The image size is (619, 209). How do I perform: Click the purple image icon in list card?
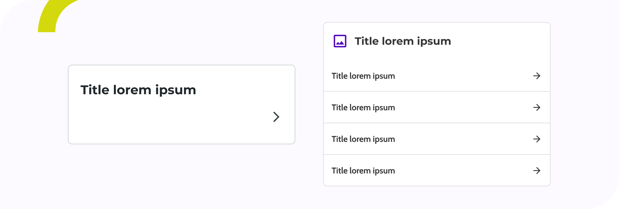click(x=340, y=41)
